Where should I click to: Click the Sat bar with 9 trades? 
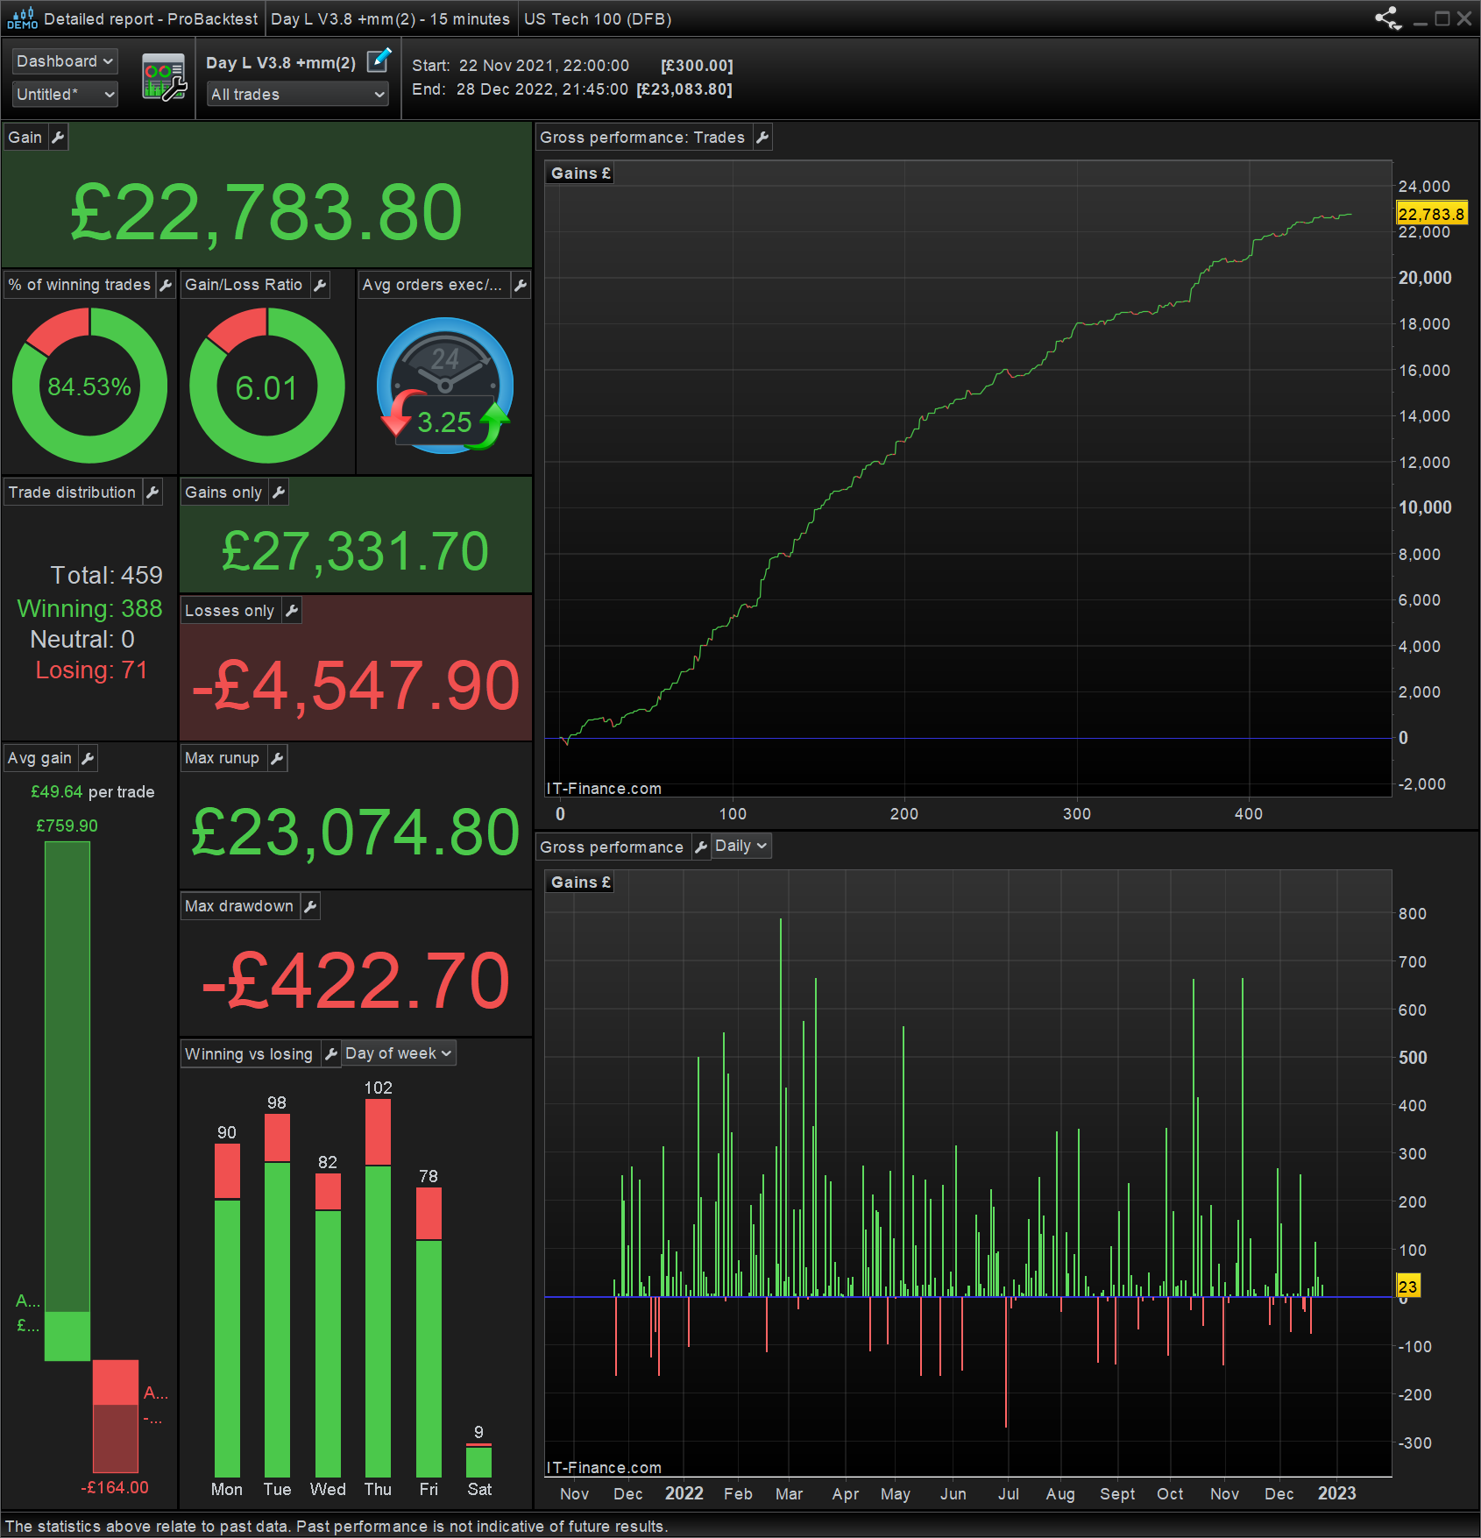coord(478,1460)
